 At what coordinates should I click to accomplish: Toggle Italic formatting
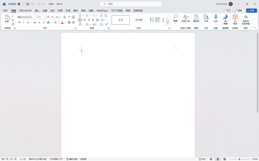tap(24, 22)
